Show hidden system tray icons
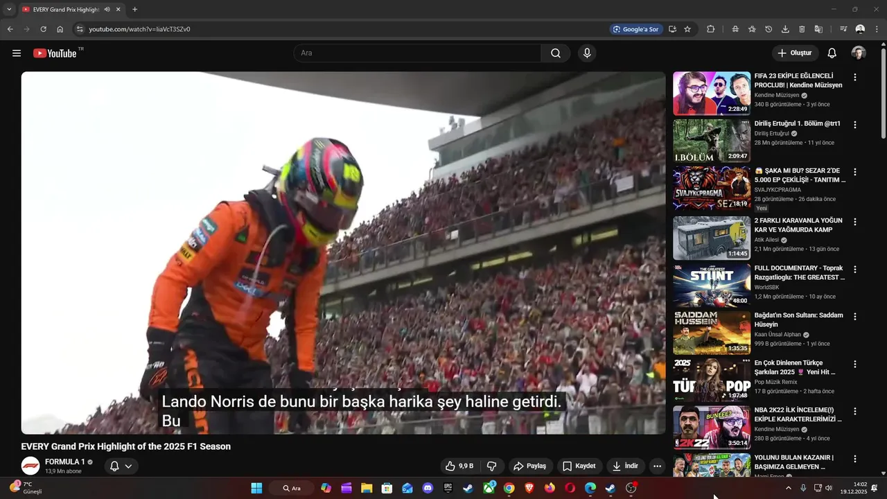This screenshot has width=887, height=499. coord(788,488)
